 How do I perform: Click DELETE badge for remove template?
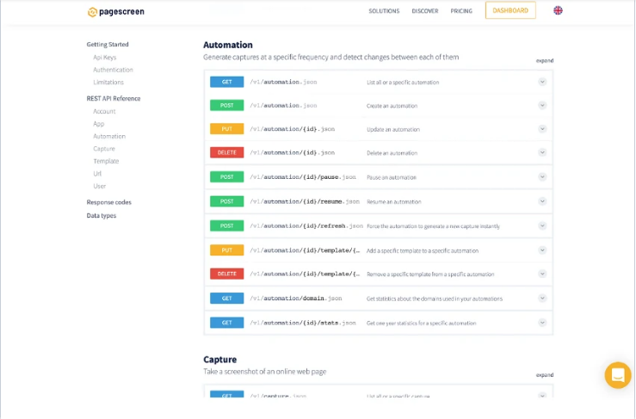[226, 274]
